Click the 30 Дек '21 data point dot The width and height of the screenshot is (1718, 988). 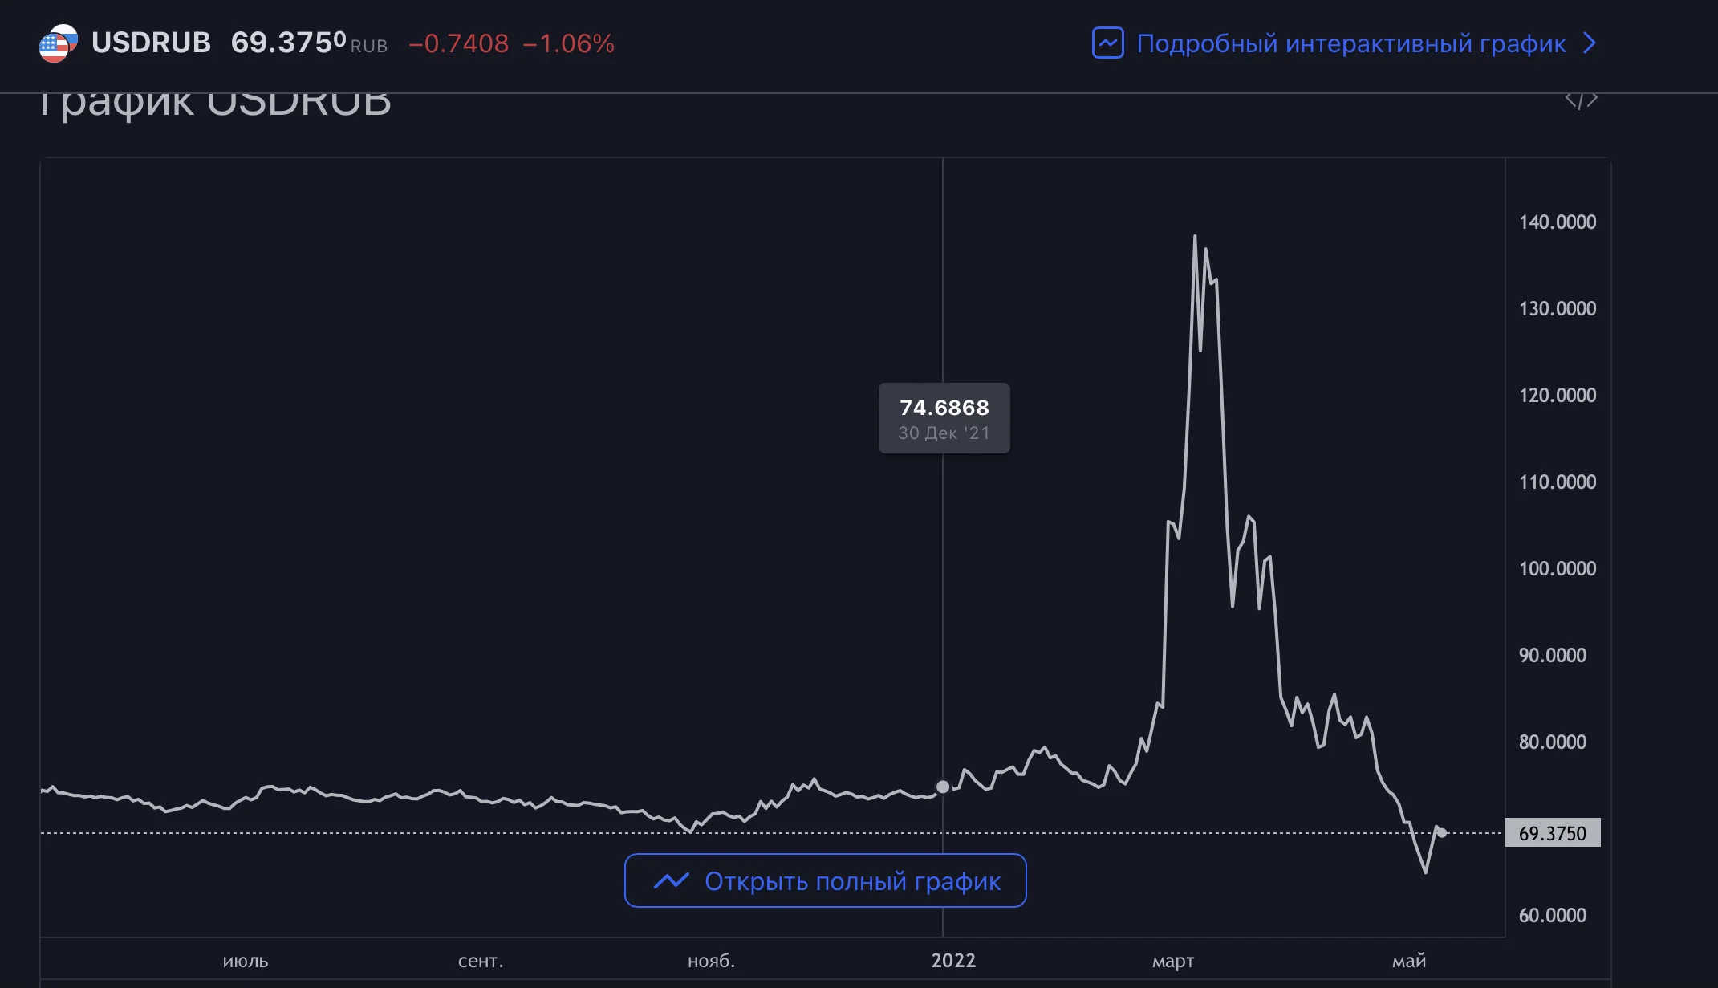(x=943, y=787)
